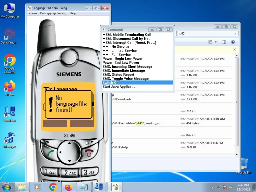Open volume control in system tray
Screen dimensions: 256x192
[230, 187]
